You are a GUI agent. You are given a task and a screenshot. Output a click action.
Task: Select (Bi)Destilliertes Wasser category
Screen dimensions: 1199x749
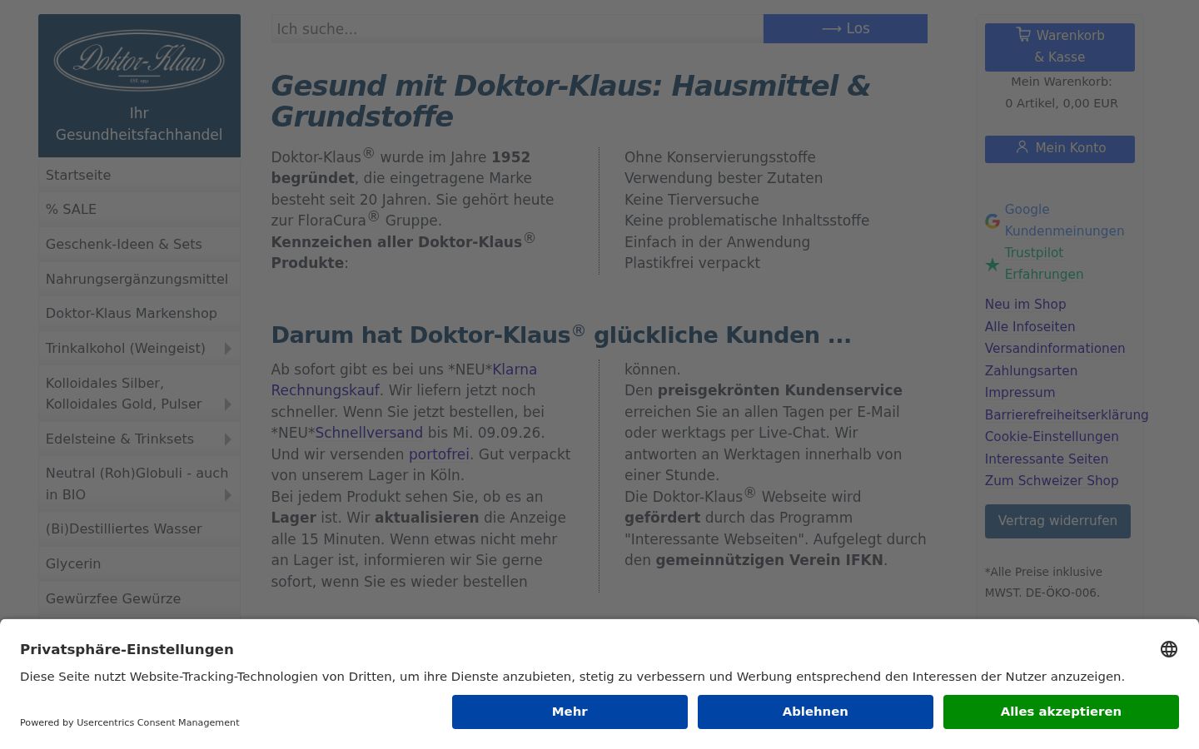139,529
